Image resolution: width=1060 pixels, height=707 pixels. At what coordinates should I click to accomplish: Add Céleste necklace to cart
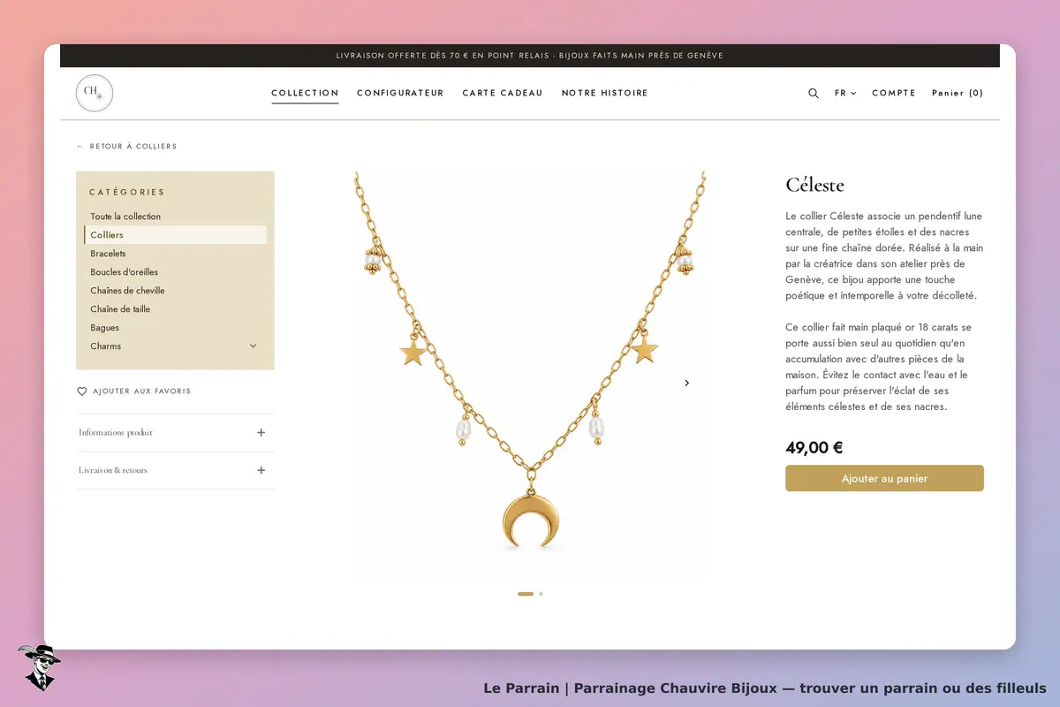pos(884,478)
